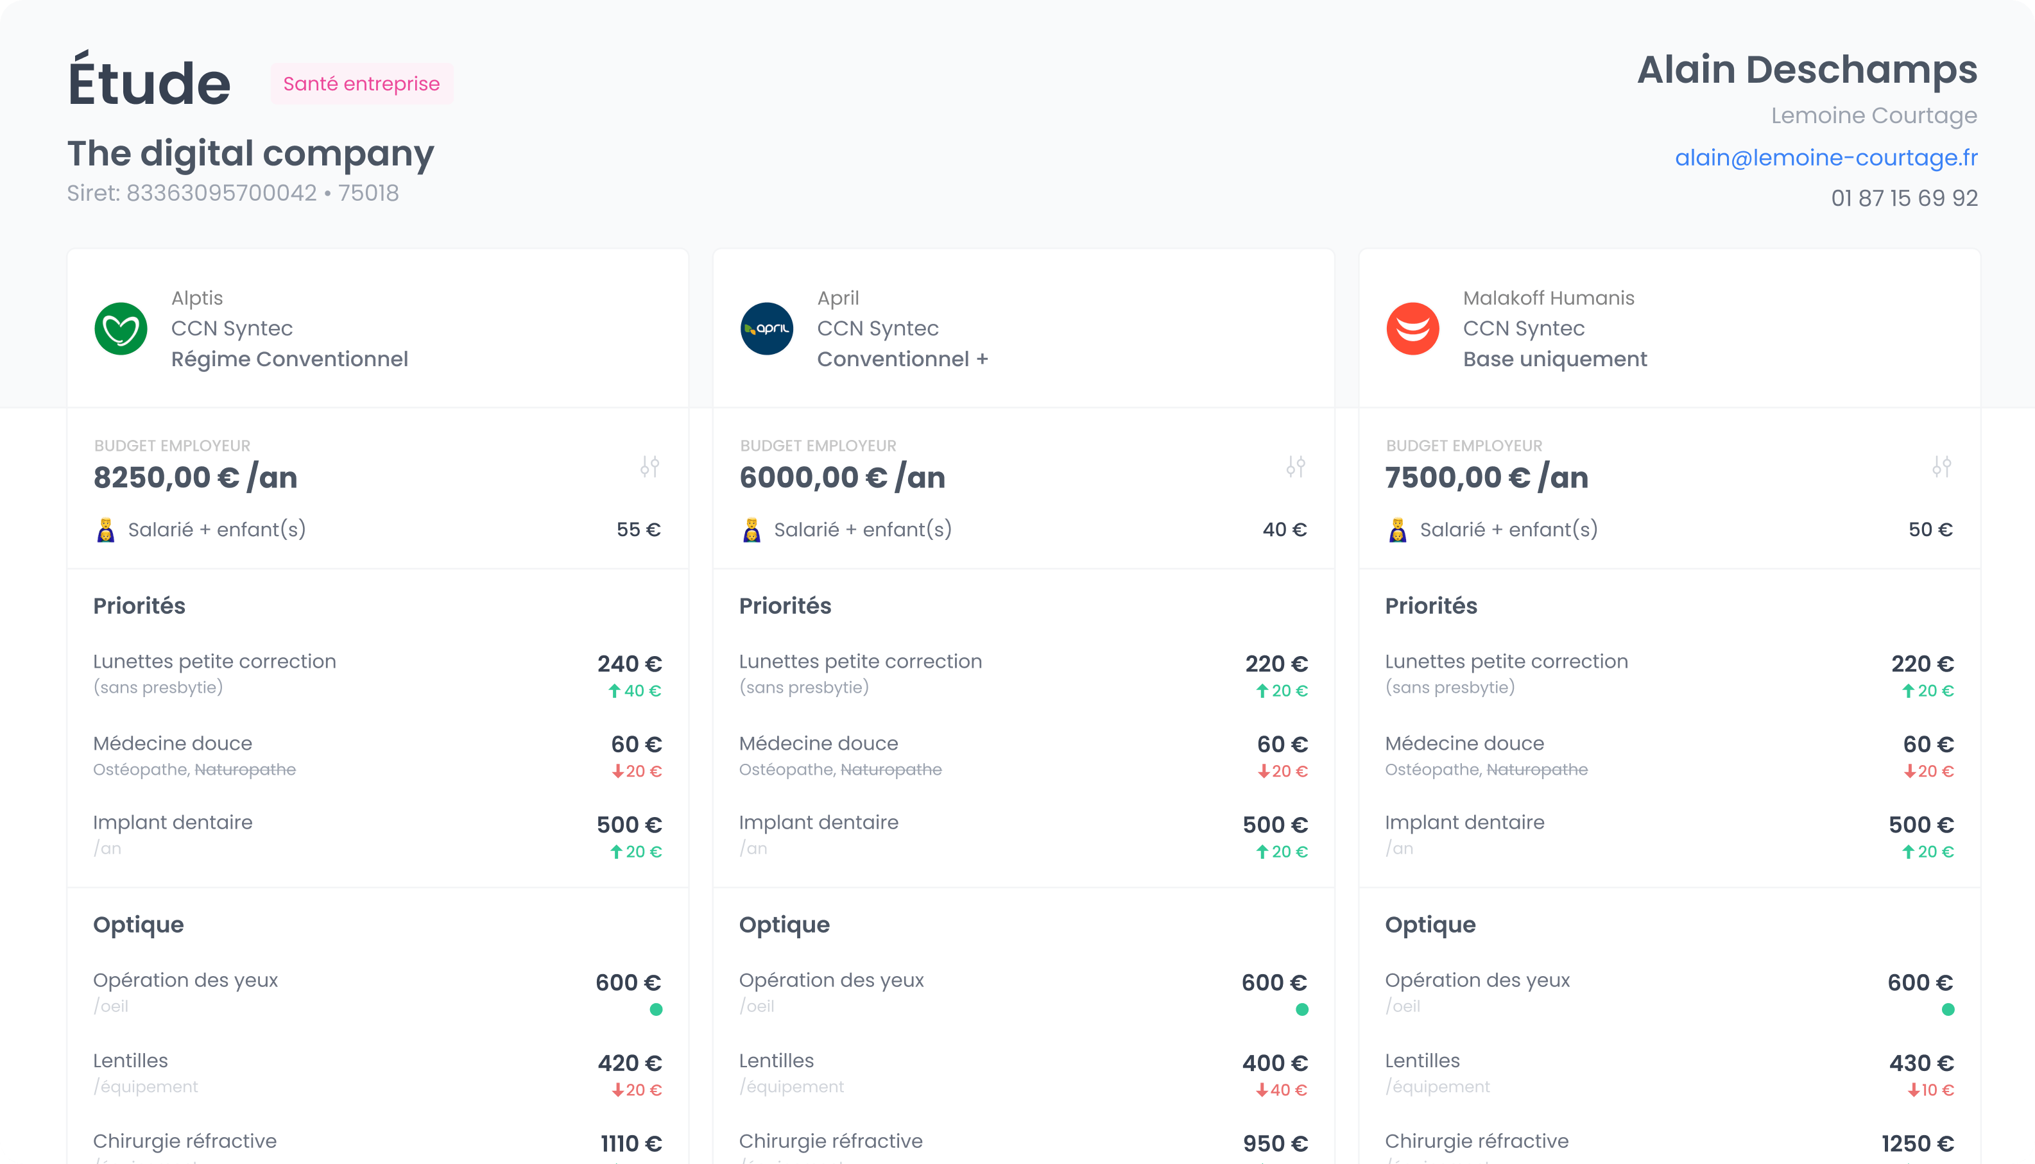Image resolution: width=2035 pixels, height=1164 pixels.
Task: Open budget settings sliders for Alptis
Action: pos(649,466)
